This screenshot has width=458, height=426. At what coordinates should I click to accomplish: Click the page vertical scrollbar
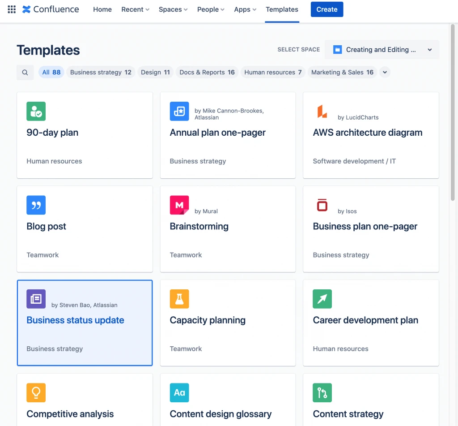point(453,112)
